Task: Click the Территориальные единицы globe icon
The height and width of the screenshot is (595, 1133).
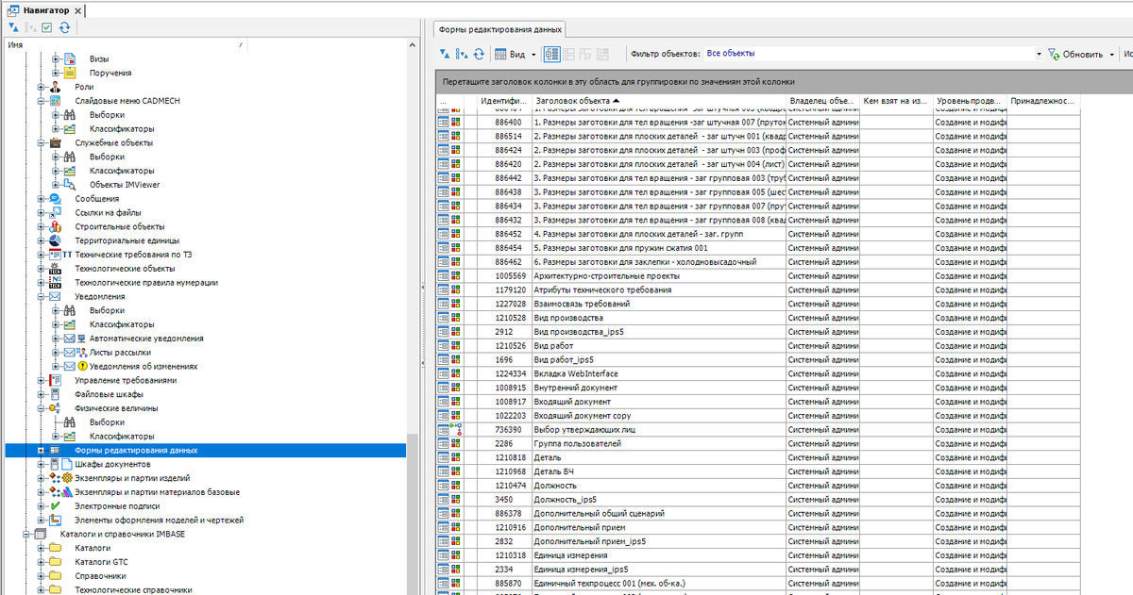Action: 55,240
